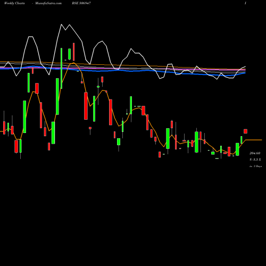Click the '204.69' price value
This screenshot has width=266, height=266.
[255, 153]
